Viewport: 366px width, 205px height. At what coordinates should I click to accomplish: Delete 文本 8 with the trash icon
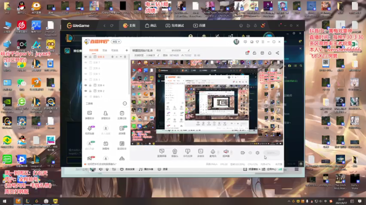pos(125,56)
